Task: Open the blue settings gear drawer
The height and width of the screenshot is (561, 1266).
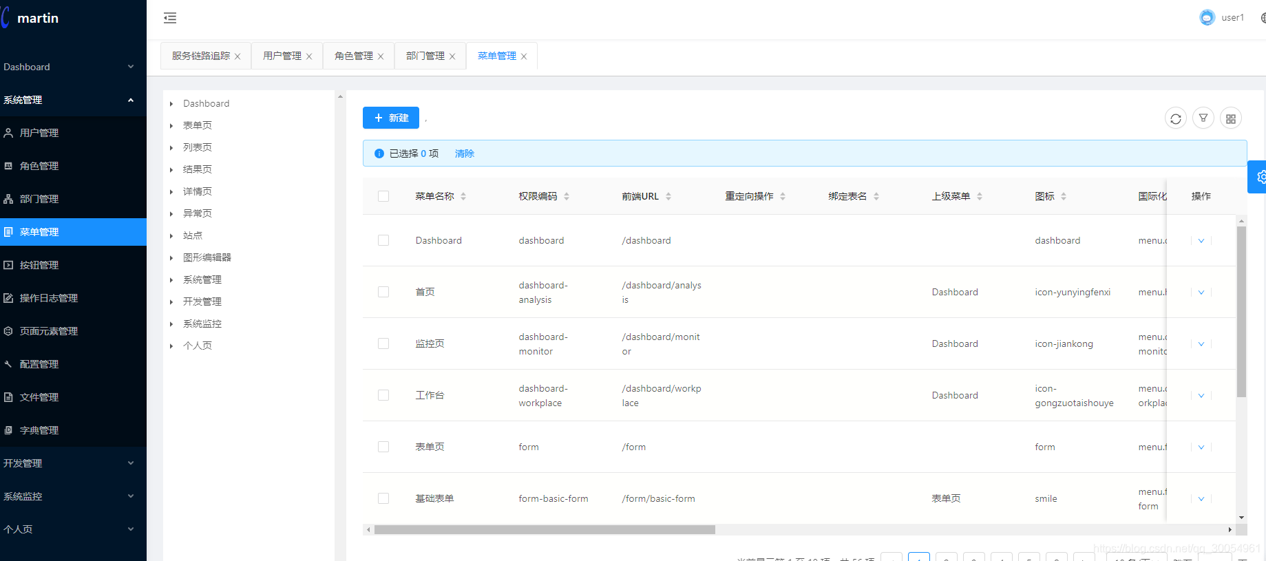Action: (x=1258, y=177)
